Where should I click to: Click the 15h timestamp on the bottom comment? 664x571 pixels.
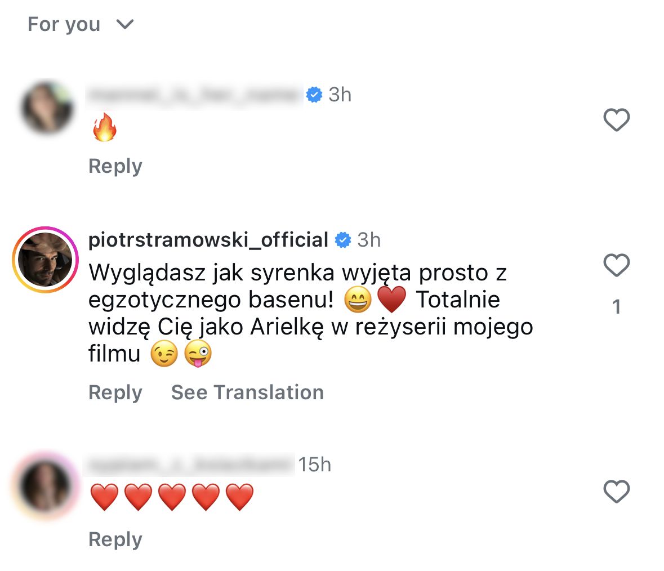[317, 465]
